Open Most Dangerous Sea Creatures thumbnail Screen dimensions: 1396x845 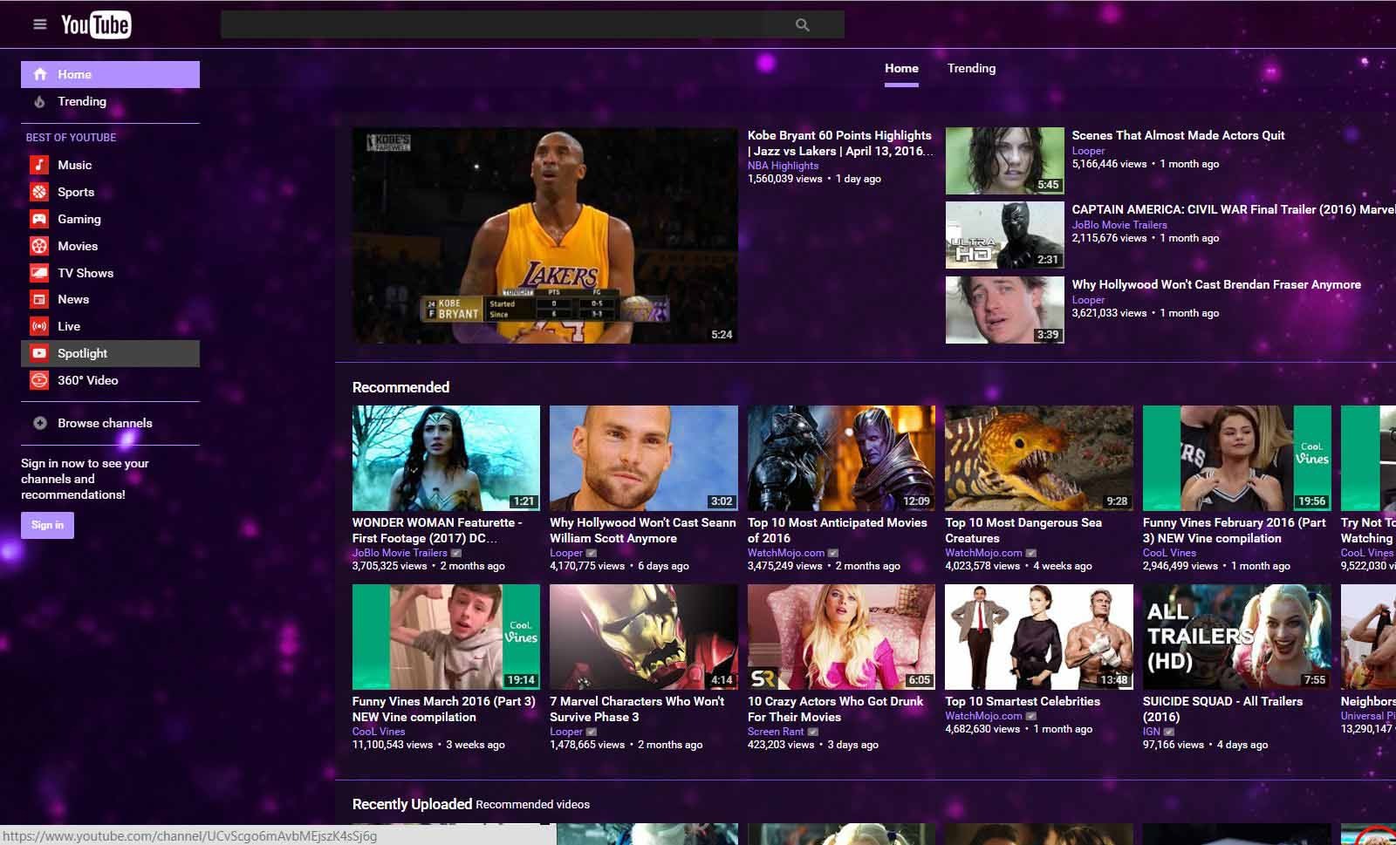click(1039, 458)
